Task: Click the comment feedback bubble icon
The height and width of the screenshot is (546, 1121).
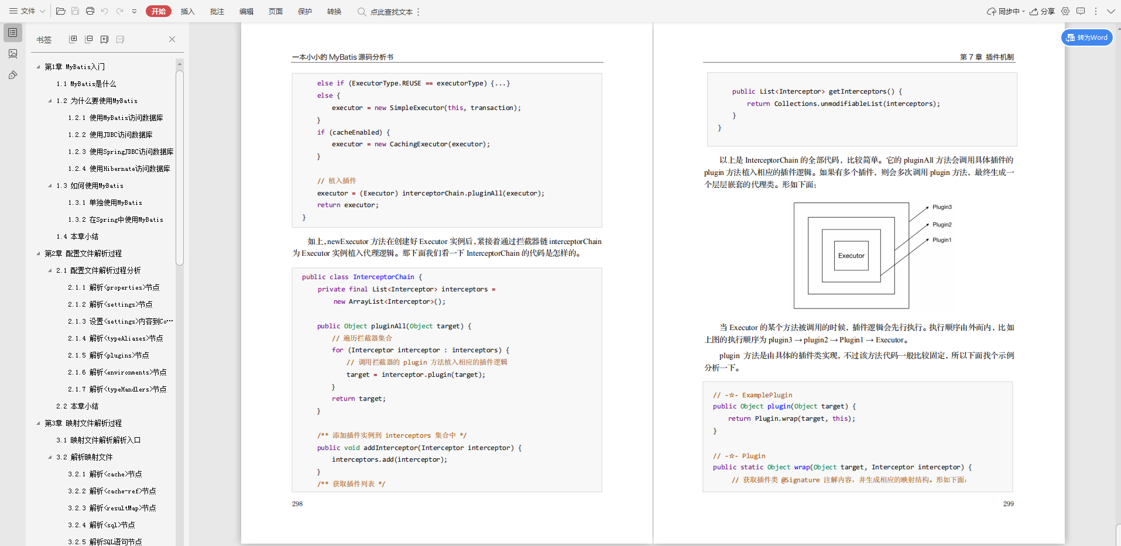Action: coord(1081,11)
